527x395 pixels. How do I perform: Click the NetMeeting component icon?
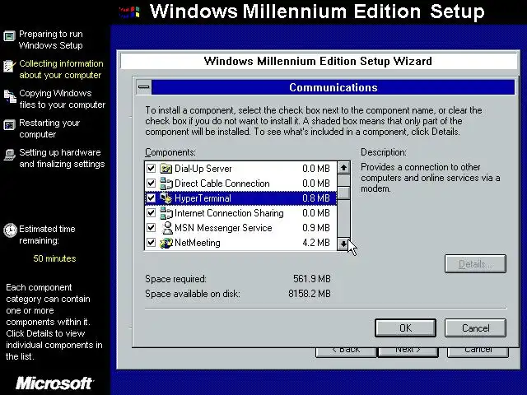[166, 243]
